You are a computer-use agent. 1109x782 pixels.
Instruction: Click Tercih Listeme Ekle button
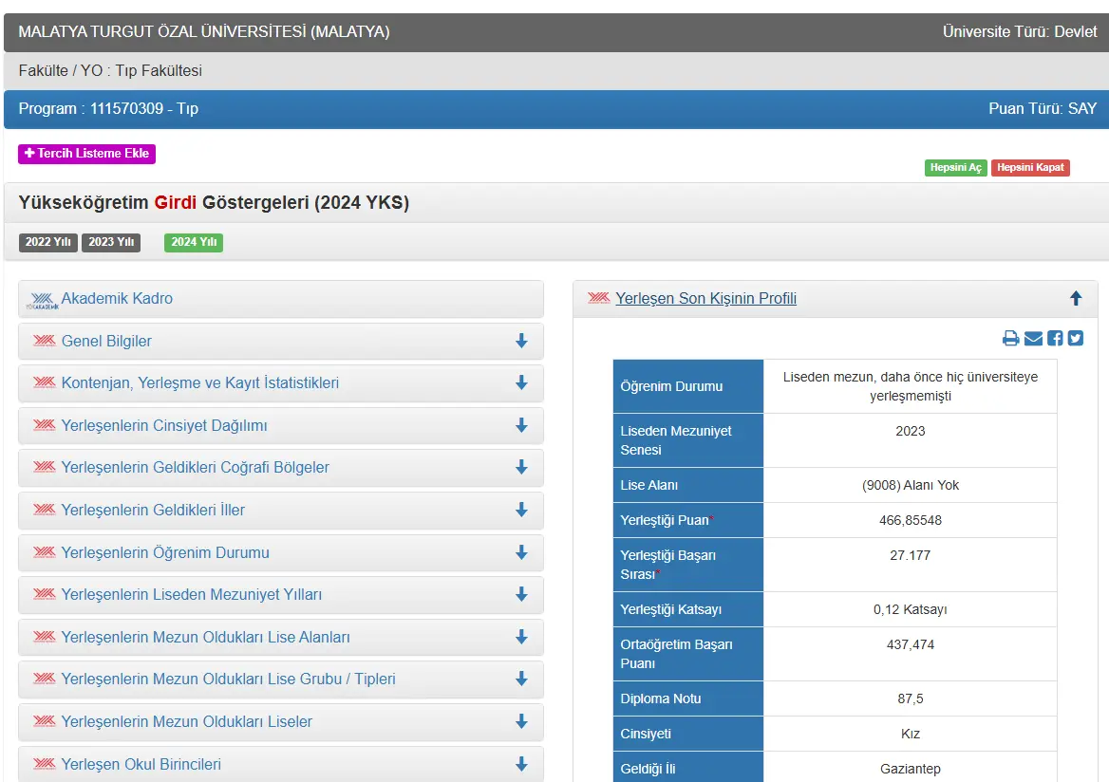click(86, 154)
